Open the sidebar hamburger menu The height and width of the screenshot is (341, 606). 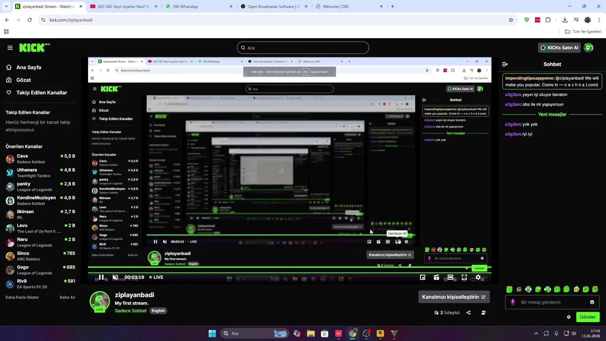(x=10, y=48)
